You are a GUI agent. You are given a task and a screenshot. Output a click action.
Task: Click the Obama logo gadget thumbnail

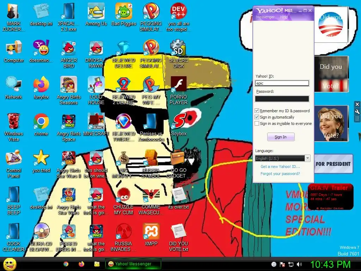click(331, 24)
